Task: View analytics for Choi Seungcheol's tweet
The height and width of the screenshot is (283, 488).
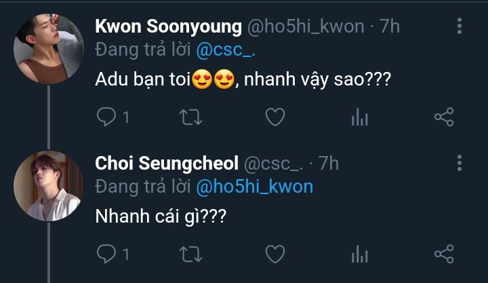Action: pyautogui.click(x=359, y=254)
